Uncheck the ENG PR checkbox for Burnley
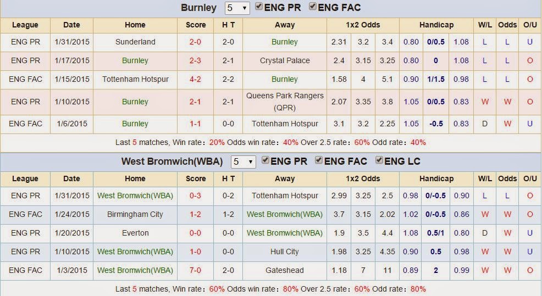Screen dimensions: 542x296 tap(259, 7)
